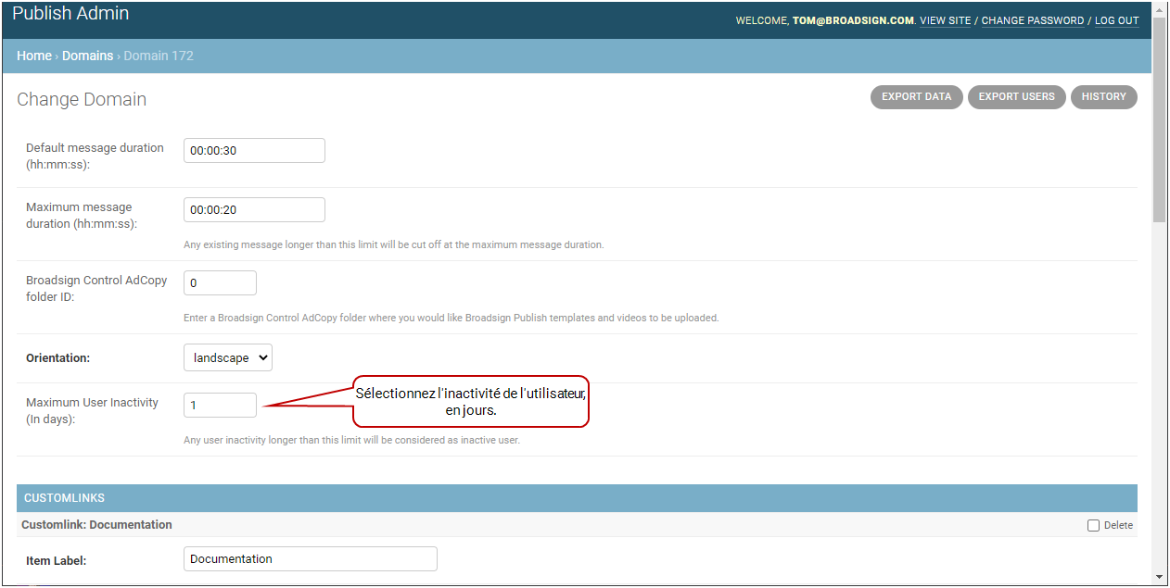Viewport: 1170px width, 588px height.
Task: Click the Default message duration field
Action: click(x=254, y=150)
